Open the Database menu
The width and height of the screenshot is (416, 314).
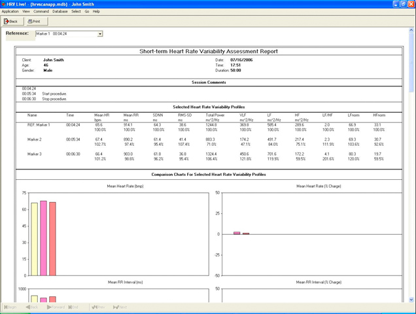click(60, 11)
